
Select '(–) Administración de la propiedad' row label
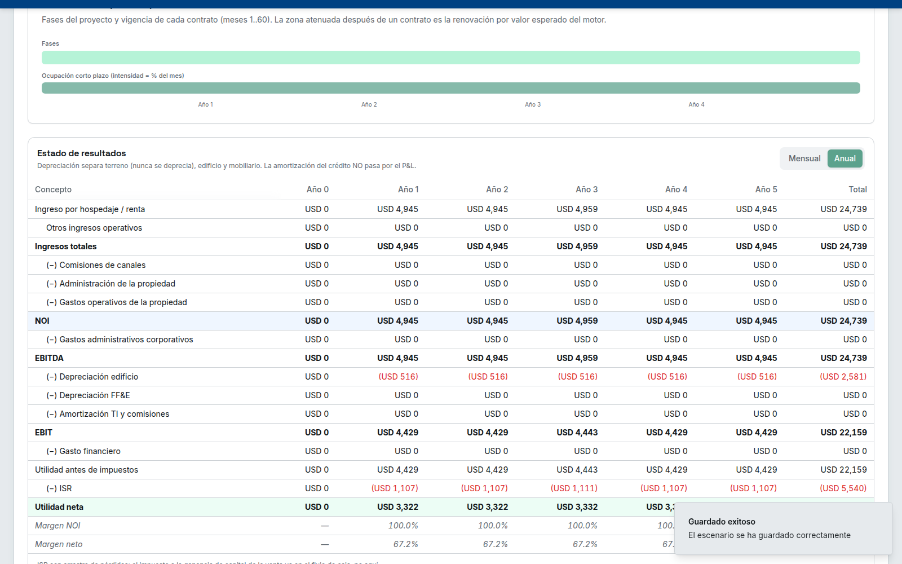coord(110,284)
